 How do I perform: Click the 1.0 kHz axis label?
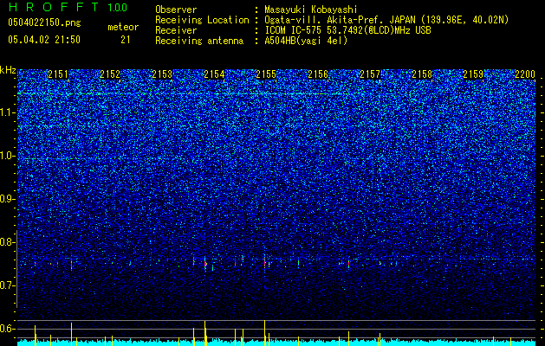(8, 156)
